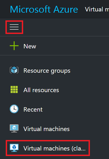Toggle the hamburger menu sidebar
Viewport: 109px width, 159px height.
[x=14, y=27]
